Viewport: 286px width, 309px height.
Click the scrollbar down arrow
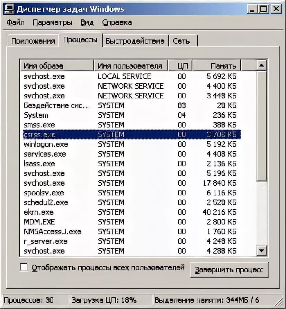(x=261, y=251)
